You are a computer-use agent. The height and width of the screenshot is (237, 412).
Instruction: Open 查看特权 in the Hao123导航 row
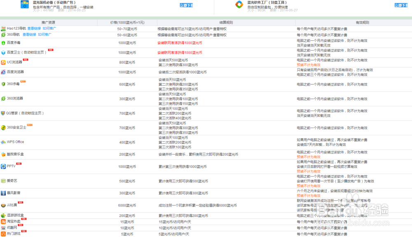click(220, 29)
